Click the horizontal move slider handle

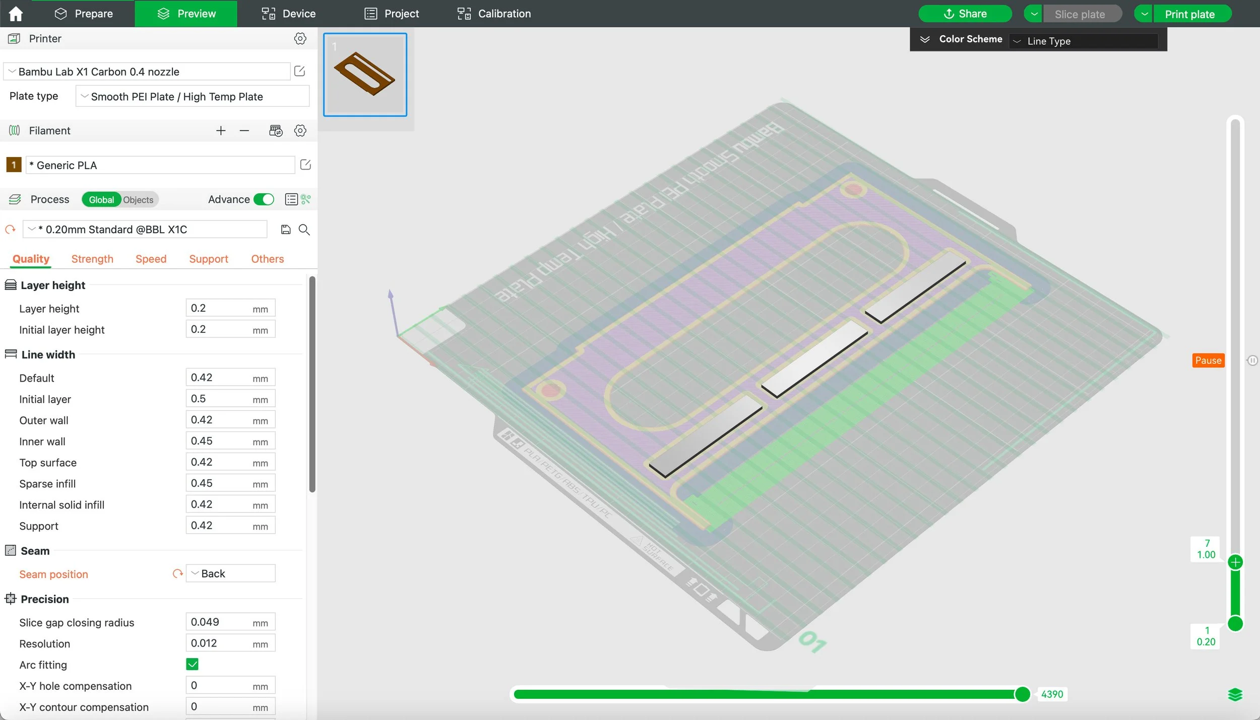(1022, 694)
